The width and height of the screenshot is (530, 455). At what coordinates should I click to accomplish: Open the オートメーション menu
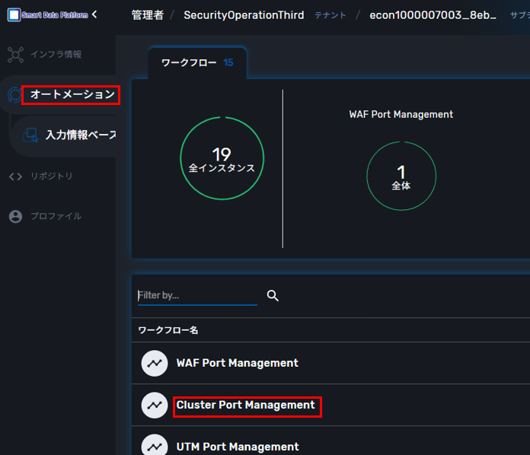72,94
